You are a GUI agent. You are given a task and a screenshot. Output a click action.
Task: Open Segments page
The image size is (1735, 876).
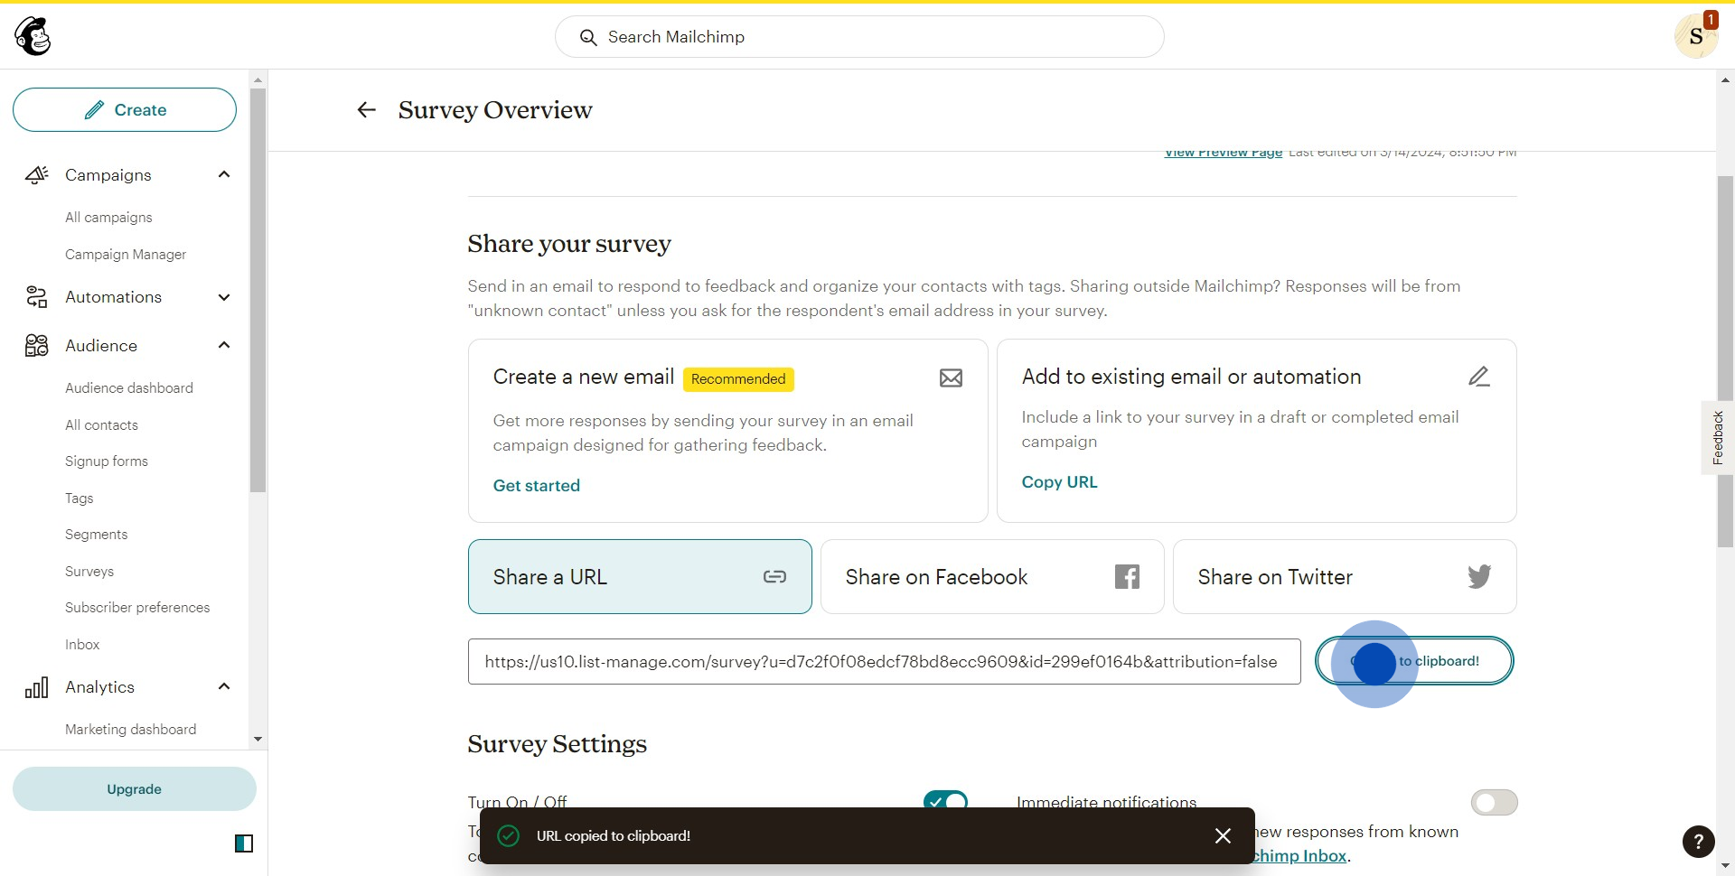(x=96, y=535)
